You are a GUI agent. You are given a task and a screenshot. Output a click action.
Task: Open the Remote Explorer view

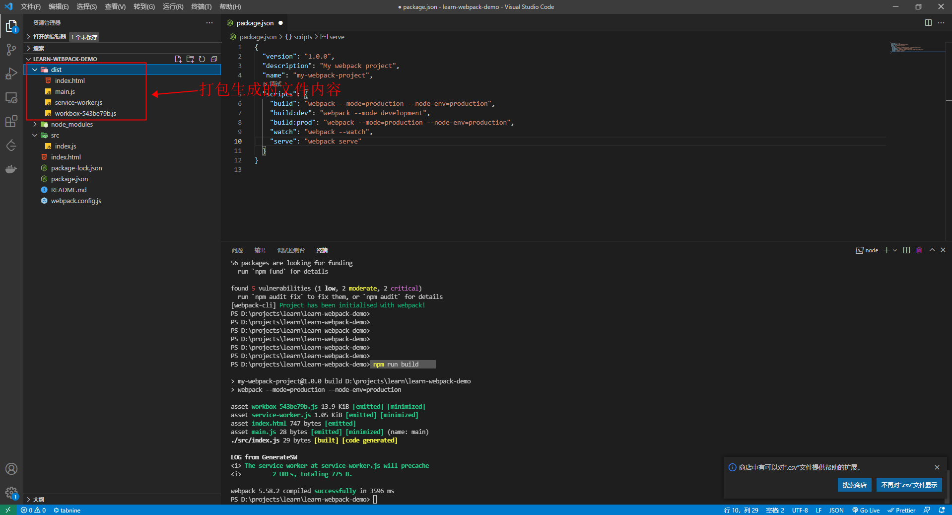(x=11, y=97)
